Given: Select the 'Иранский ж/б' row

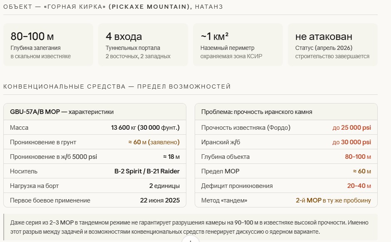Looking at the screenshot, I should click(x=286, y=142).
